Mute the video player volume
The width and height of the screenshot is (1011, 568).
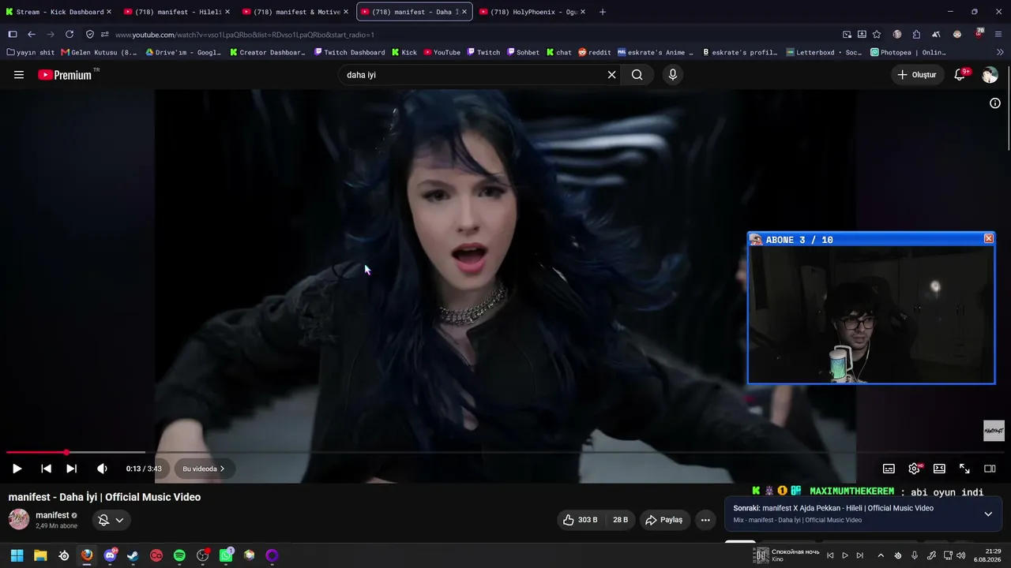[x=102, y=469]
